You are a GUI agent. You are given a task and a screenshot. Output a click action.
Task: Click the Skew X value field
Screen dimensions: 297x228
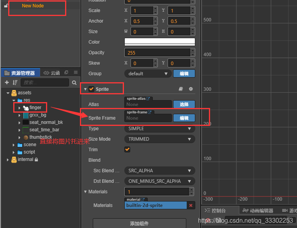(x=142, y=63)
